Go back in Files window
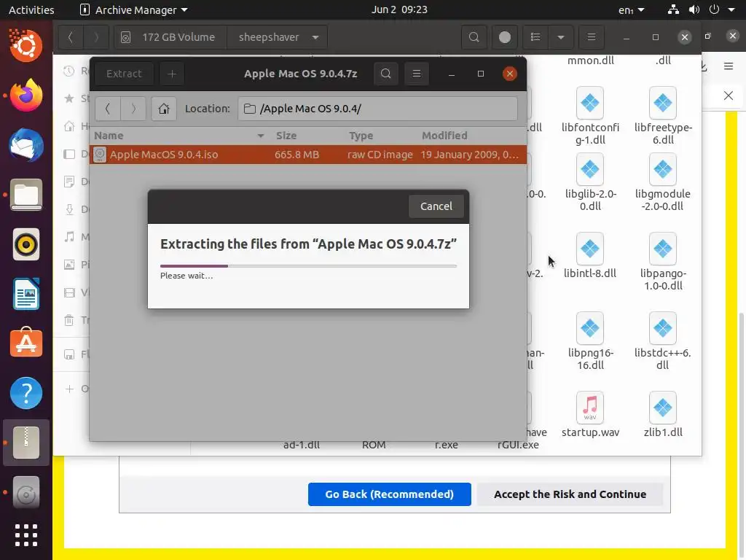 [71, 37]
